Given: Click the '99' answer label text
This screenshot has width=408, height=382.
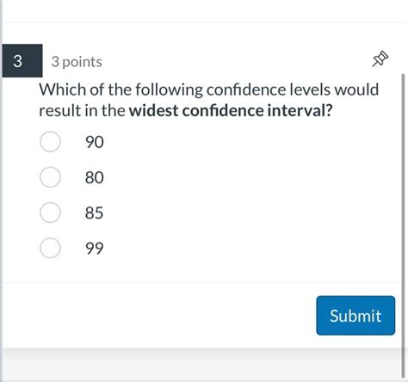Looking at the screenshot, I should [95, 248].
